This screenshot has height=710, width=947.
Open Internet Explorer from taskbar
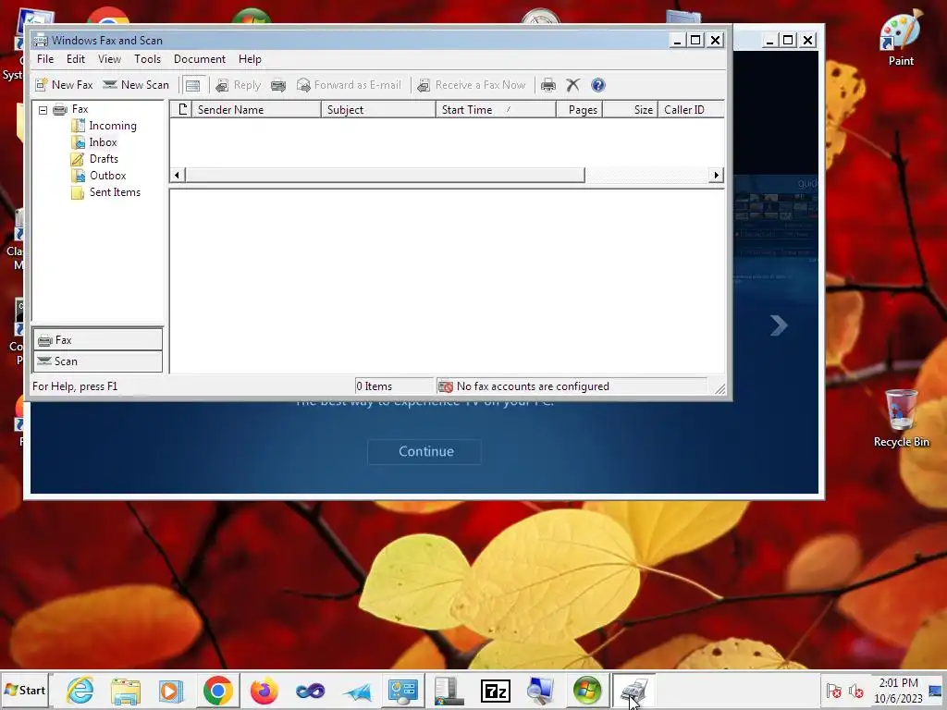click(80, 690)
